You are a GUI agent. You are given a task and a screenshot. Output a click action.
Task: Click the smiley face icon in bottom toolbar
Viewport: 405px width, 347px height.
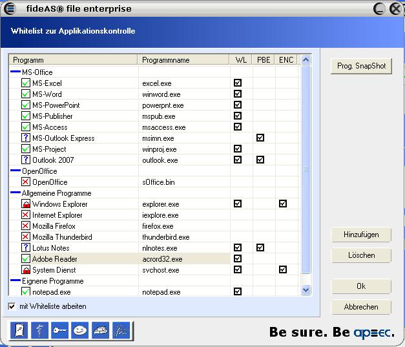(80, 330)
